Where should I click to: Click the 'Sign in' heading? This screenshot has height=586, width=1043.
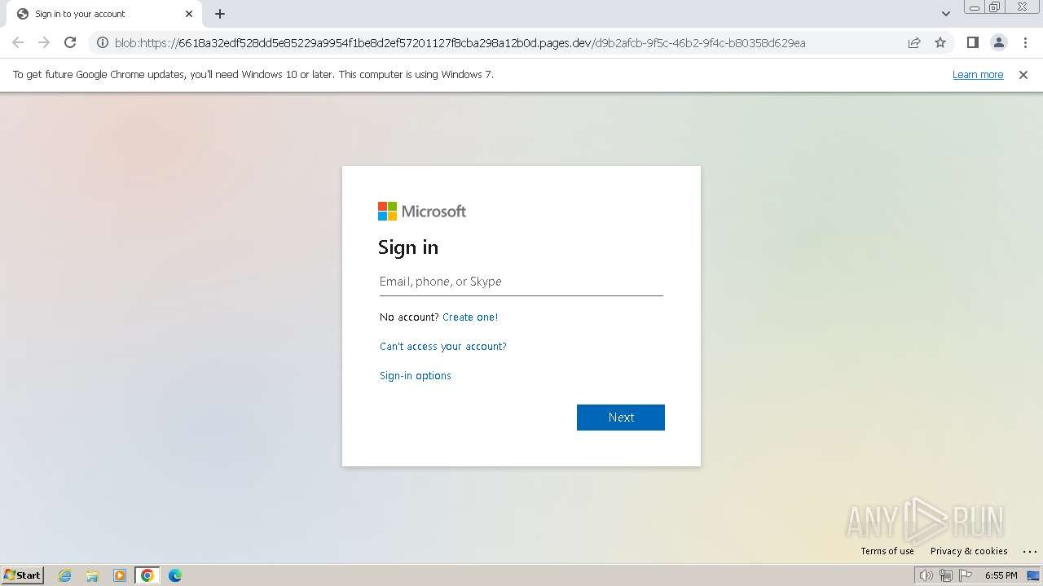click(408, 247)
